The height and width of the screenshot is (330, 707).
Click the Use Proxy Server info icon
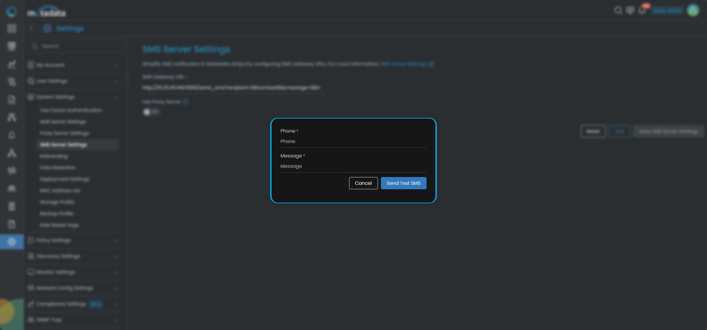pos(186,101)
